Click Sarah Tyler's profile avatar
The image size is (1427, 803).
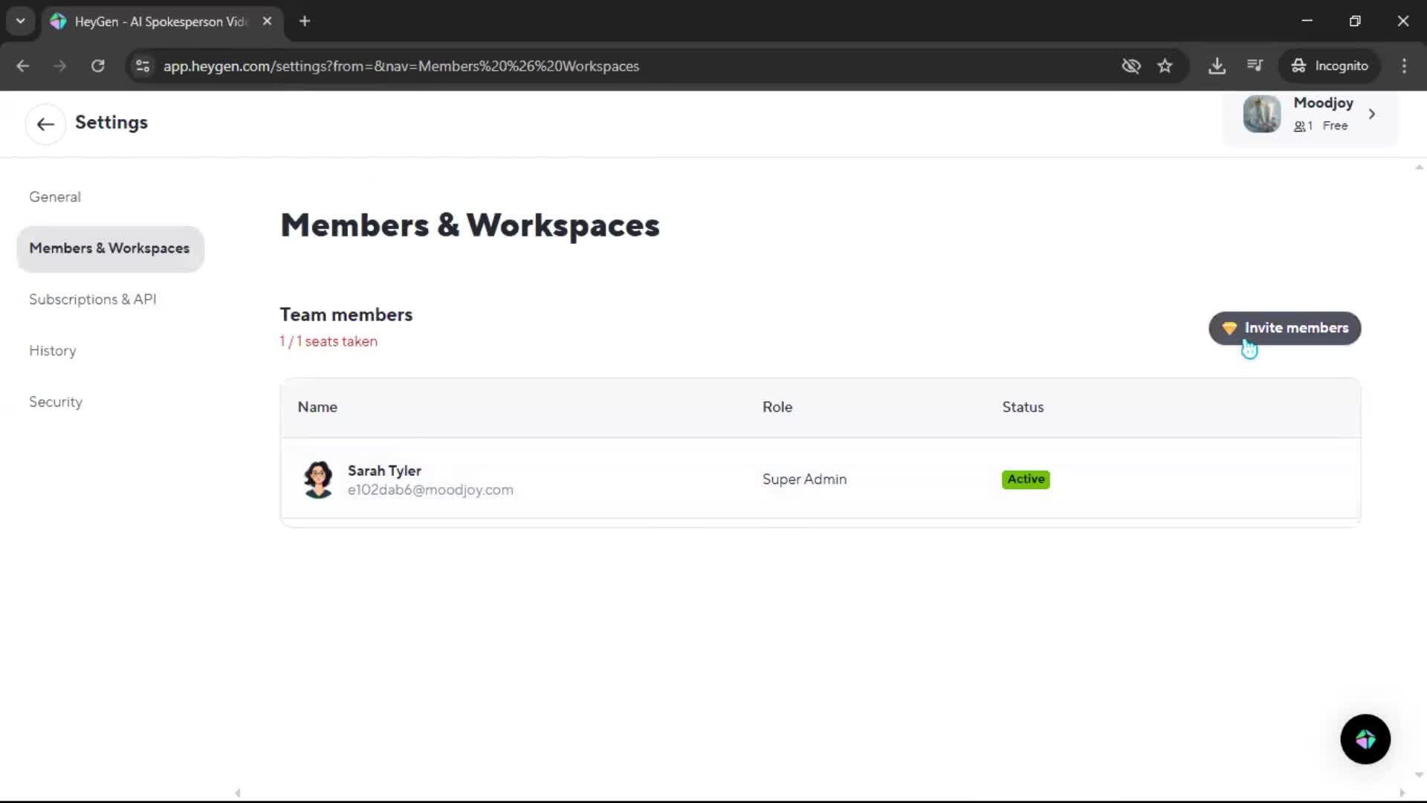pyautogui.click(x=318, y=480)
